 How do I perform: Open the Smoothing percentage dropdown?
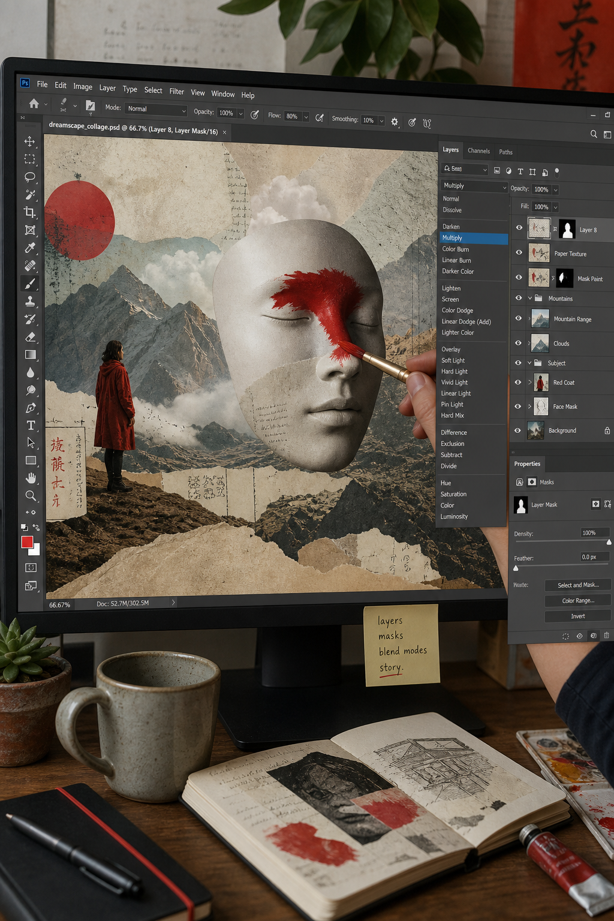[381, 121]
